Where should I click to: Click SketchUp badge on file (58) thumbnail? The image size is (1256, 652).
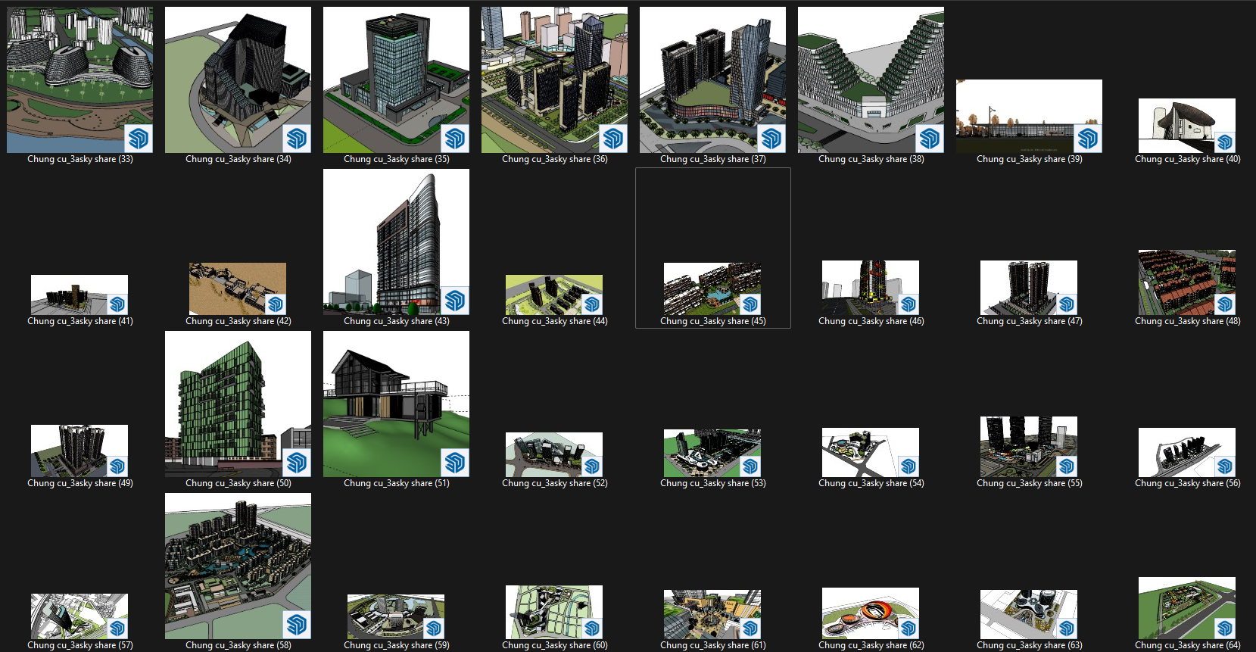click(x=297, y=625)
